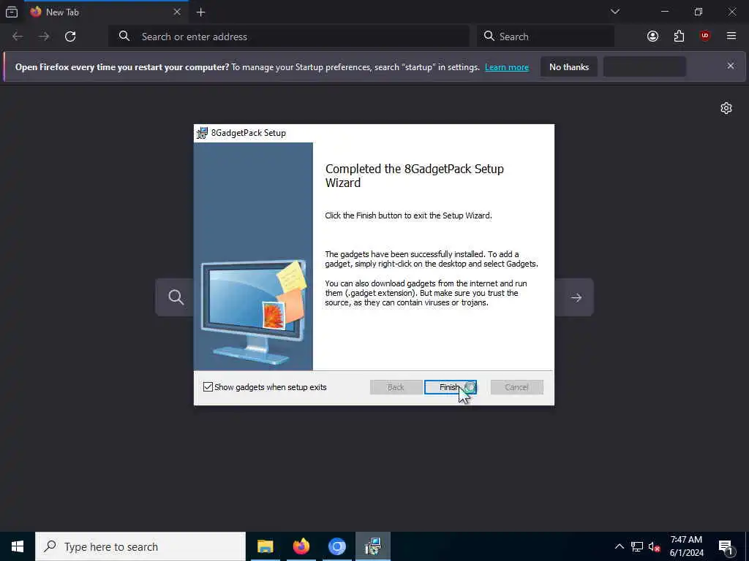Image resolution: width=749 pixels, height=561 pixels.
Task: Click the blank button beside No thanks
Action: click(x=644, y=66)
